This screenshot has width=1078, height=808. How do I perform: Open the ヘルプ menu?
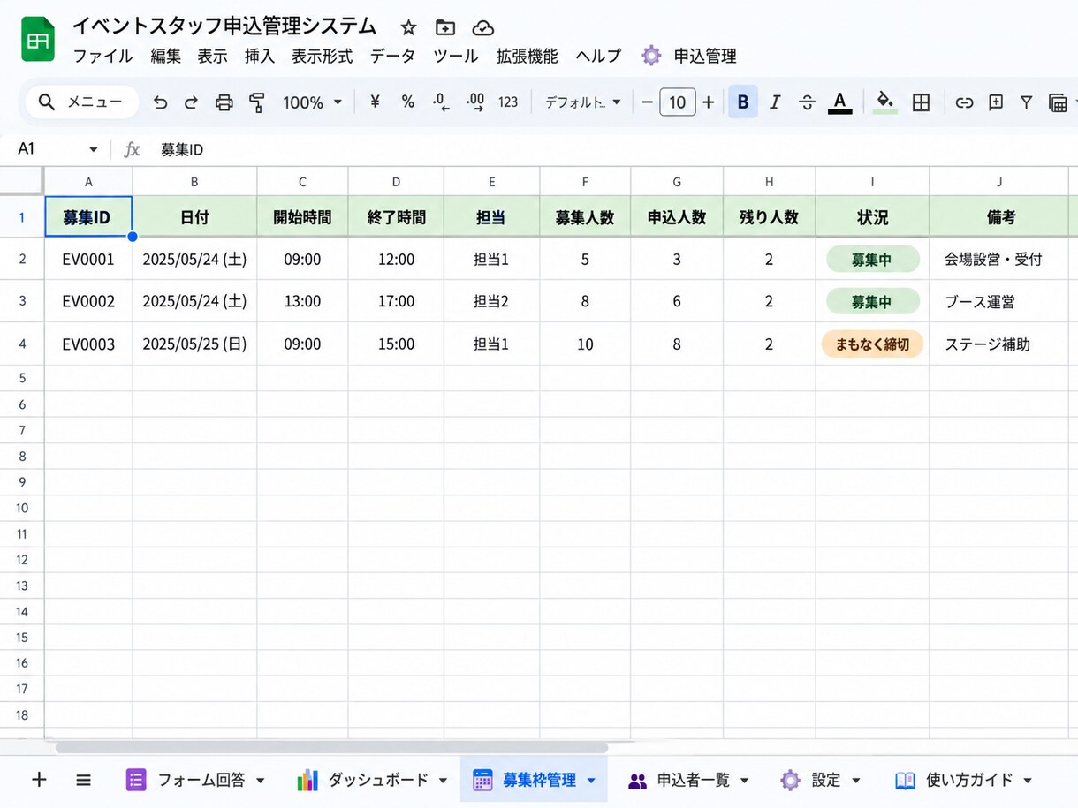598,56
